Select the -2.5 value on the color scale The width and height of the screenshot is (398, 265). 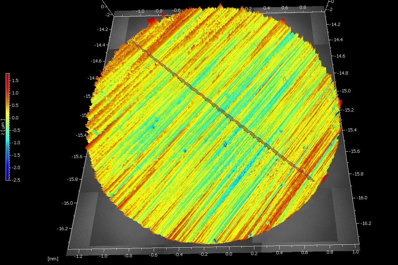point(16,180)
